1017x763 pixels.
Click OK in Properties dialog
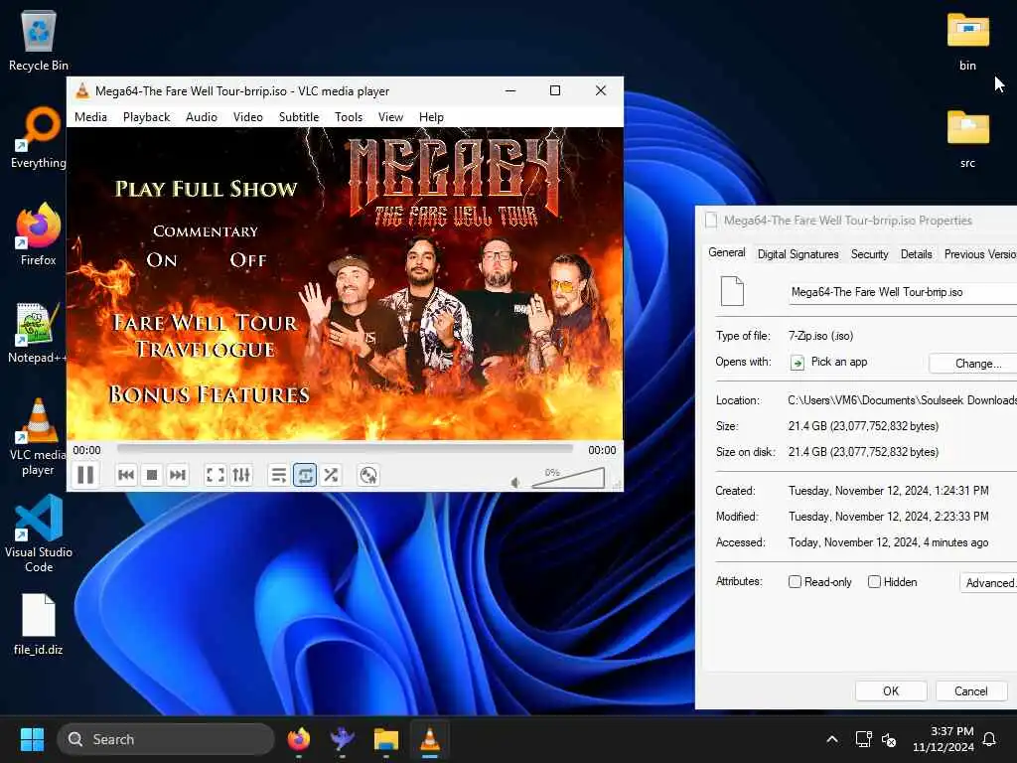point(891,691)
